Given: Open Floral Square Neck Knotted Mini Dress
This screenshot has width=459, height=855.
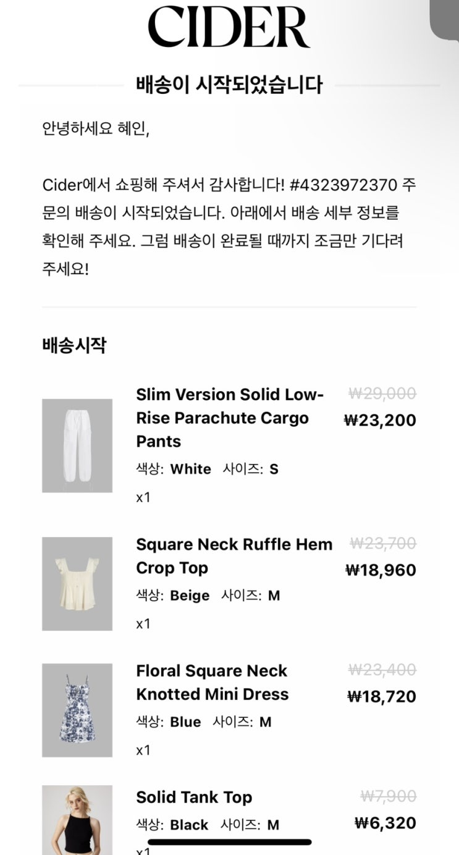Looking at the screenshot, I should point(212,683).
